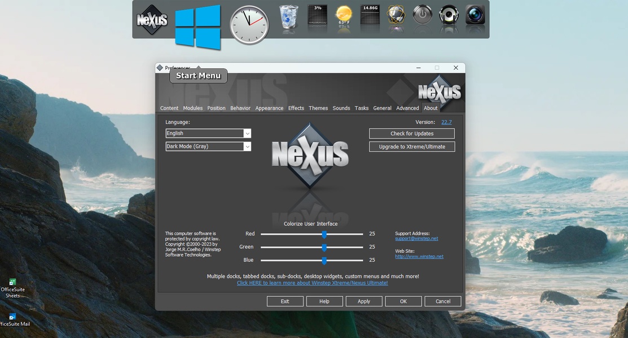The image size is (628, 338).
Task: Open the camera lens icon in the dock
Action: [x=475, y=15]
